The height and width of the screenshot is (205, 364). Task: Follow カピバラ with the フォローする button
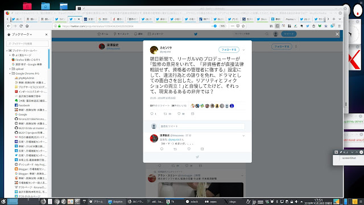point(229,50)
